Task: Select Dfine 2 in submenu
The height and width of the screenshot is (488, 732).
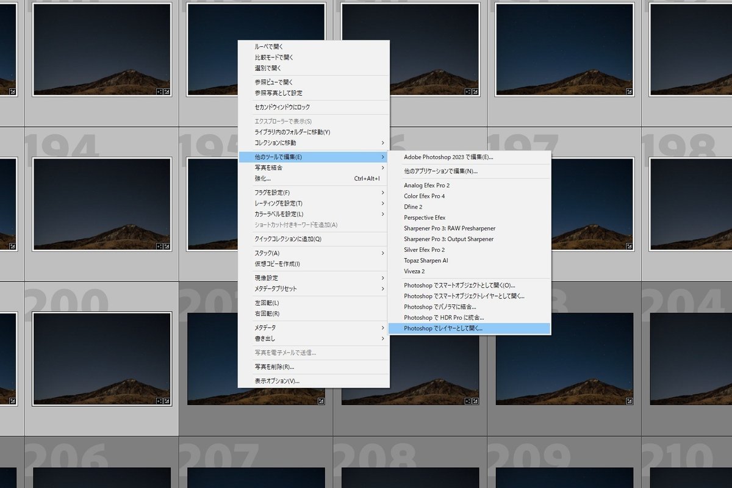Action: point(469,207)
